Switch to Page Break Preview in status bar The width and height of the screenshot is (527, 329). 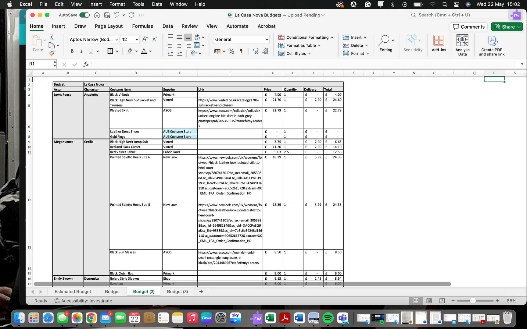pyautogui.click(x=442, y=301)
